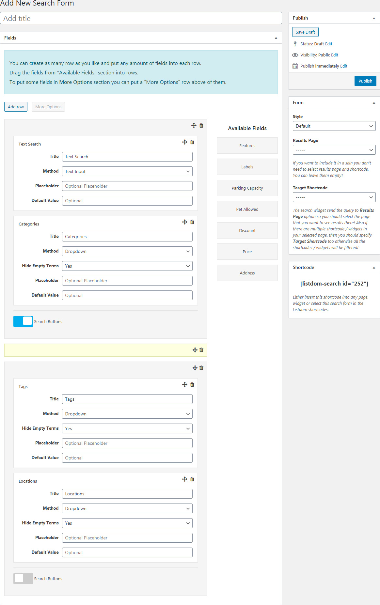Viewport: 380px width, 605px height.
Task: Click the listdom-search shortcode text
Action: 334,284
